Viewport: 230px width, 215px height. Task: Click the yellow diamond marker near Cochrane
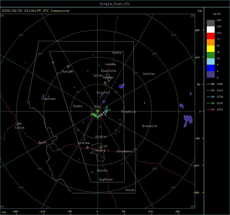[88, 148]
